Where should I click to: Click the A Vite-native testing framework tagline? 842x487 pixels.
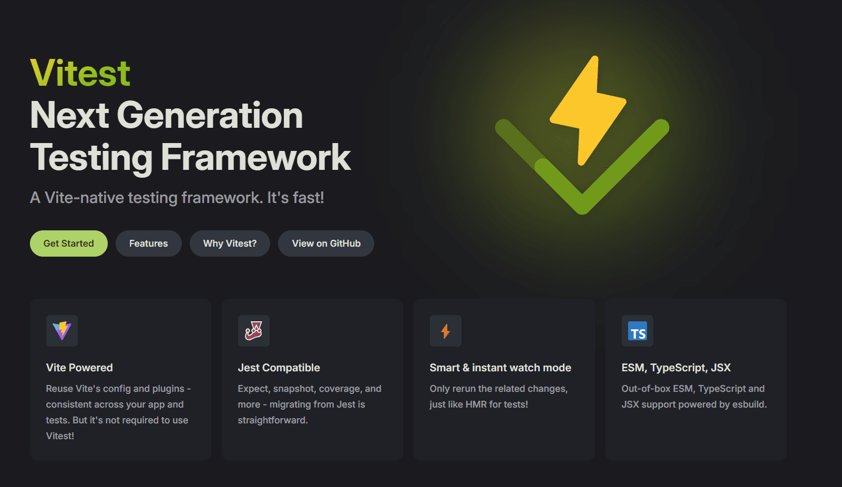pos(177,198)
